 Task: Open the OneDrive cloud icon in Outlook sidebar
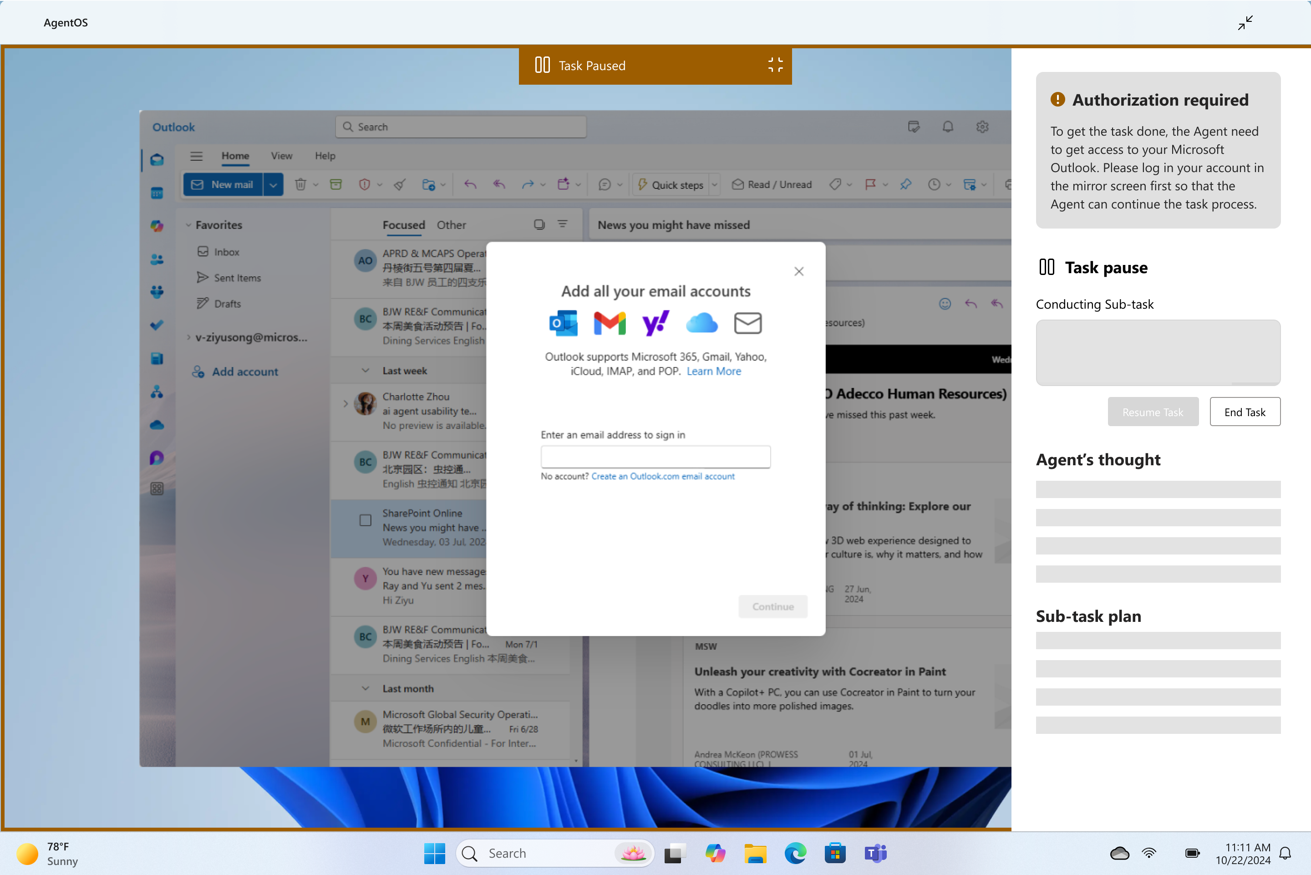tap(157, 425)
